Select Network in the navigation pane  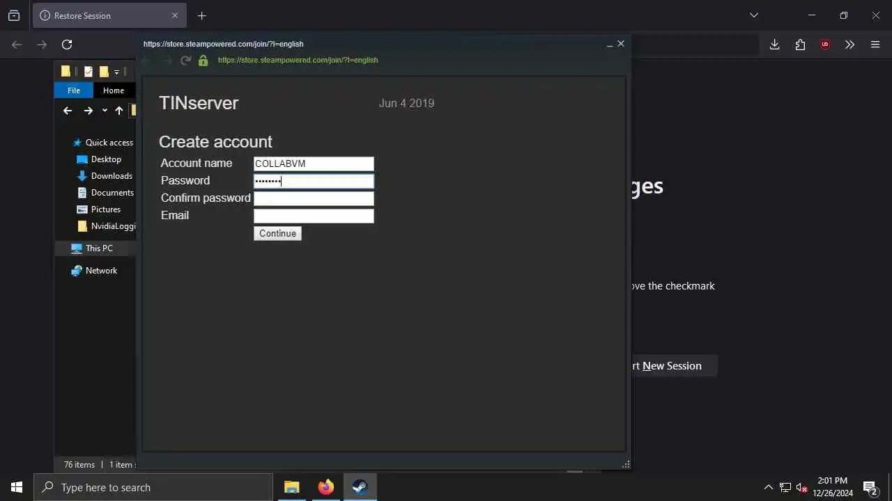click(x=94, y=271)
